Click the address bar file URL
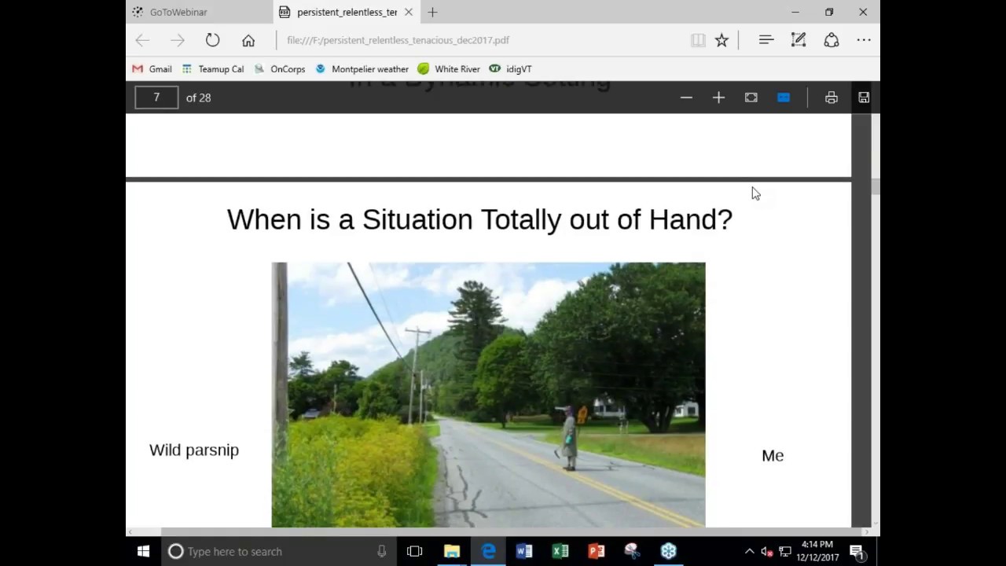 coord(398,40)
